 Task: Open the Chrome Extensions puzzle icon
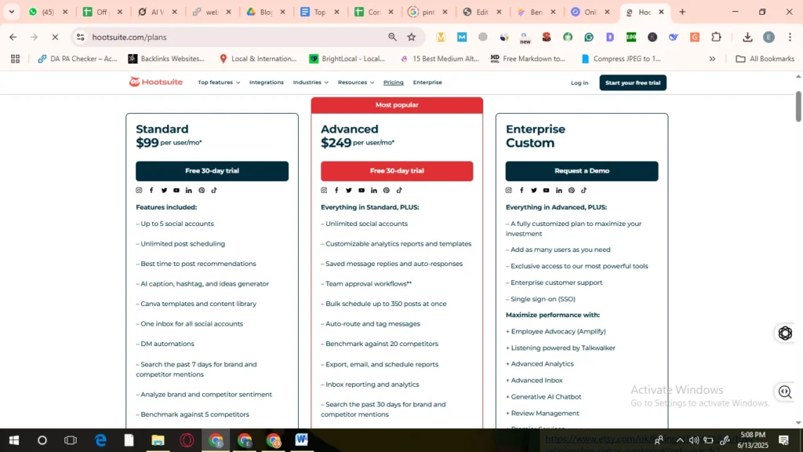pyautogui.click(x=717, y=37)
